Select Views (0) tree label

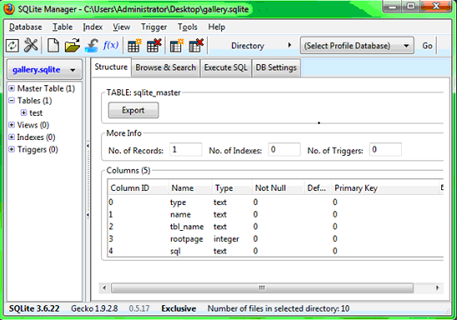click(33, 125)
